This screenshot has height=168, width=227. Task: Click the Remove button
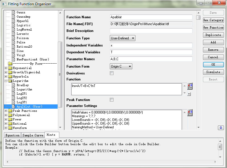pos(213,50)
